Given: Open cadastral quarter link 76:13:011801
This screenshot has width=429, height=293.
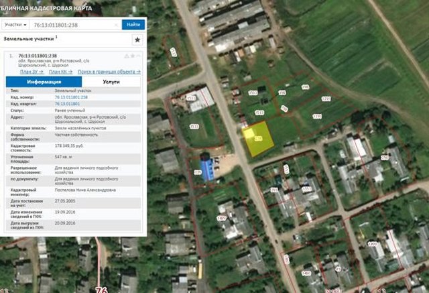Looking at the screenshot, I should (x=67, y=104).
